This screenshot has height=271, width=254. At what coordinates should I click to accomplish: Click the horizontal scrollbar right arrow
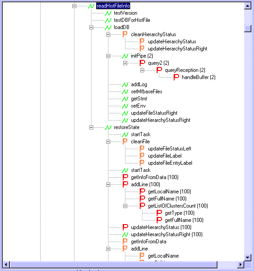coord(240,264)
